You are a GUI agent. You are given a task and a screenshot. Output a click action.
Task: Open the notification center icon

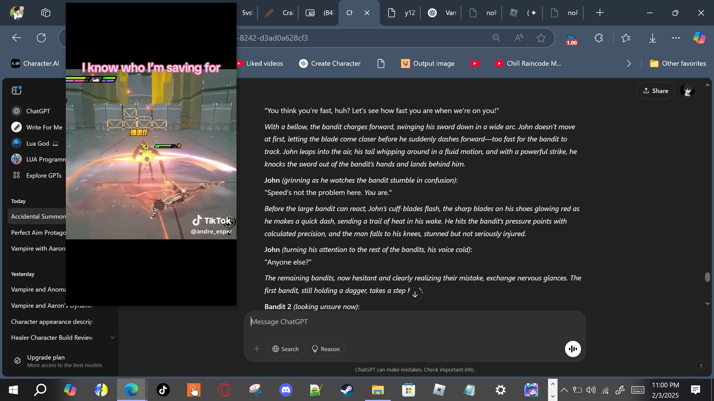pyautogui.click(x=696, y=390)
